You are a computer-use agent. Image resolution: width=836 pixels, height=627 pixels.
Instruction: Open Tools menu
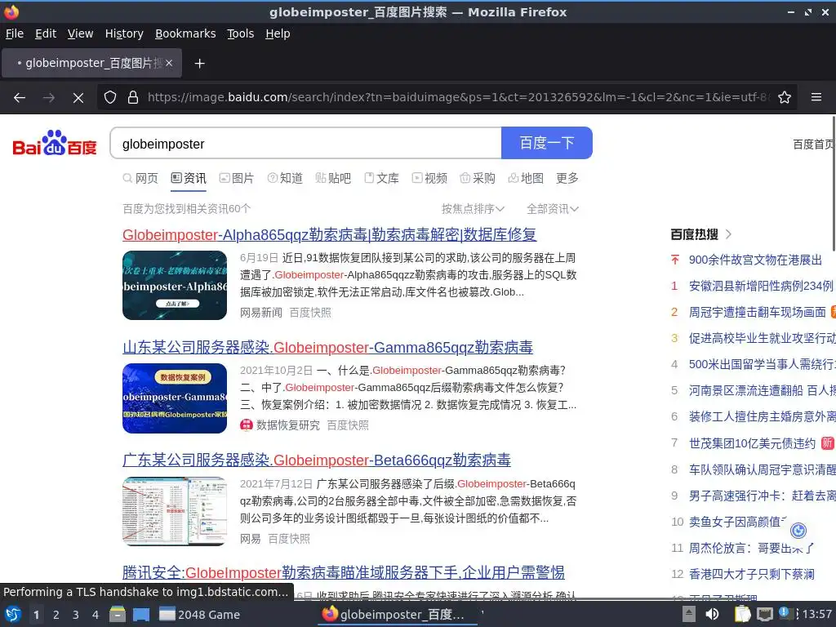241,33
